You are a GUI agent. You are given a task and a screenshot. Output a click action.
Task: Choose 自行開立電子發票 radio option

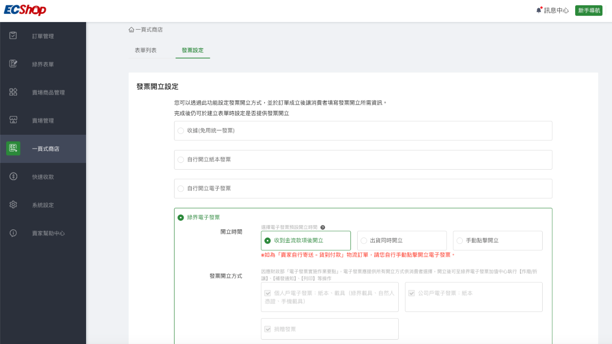point(181,189)
